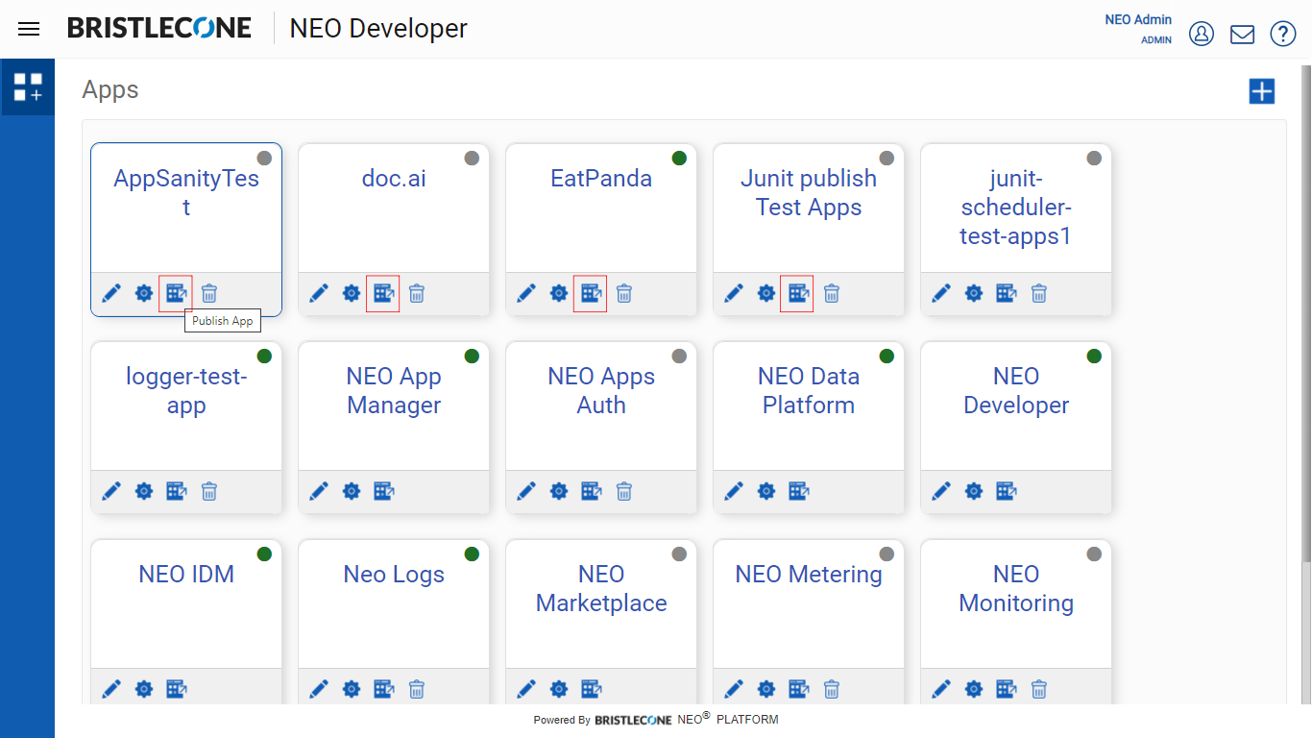Delete the EatPanda app
Viewport: 1312px width, 738px height.
[x=624, y=293]
